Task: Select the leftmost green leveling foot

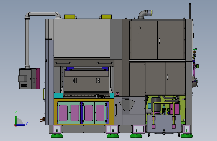Action: click(57, 136)
